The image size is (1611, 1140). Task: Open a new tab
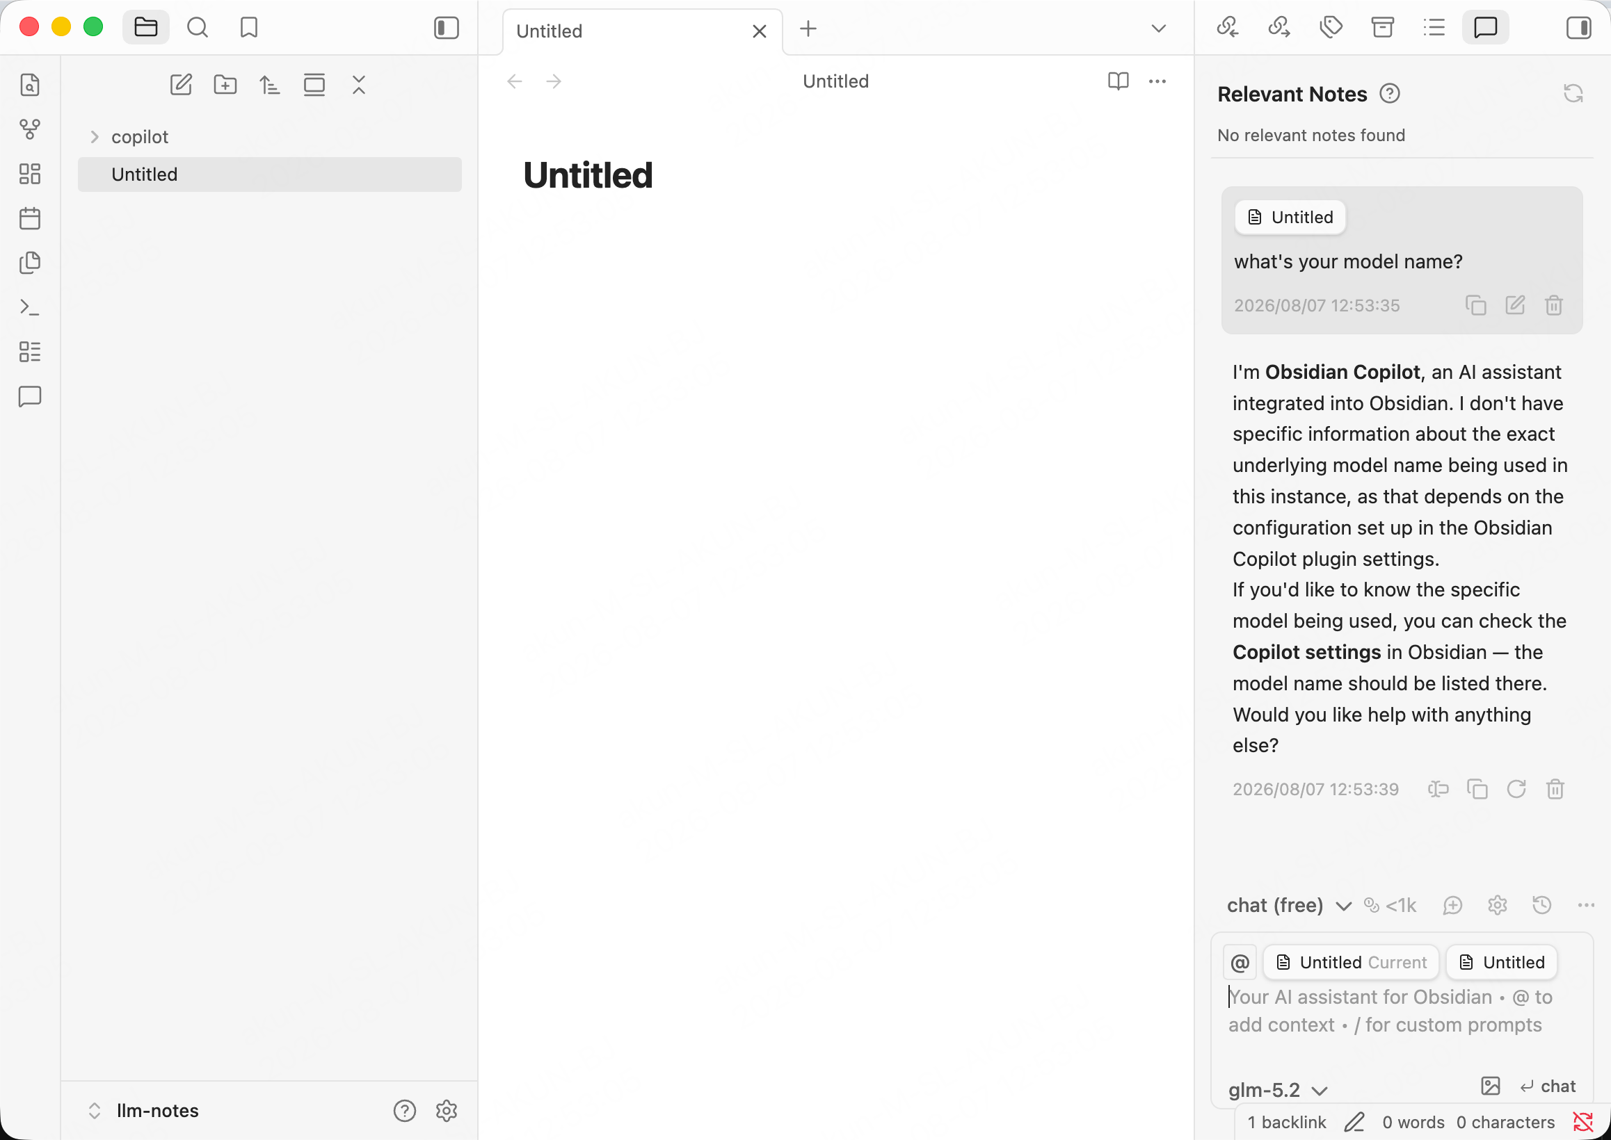(808, 28)
